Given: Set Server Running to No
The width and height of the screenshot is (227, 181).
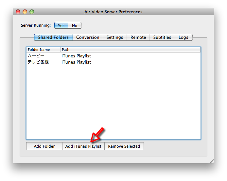Looking at the screenshot, I should [75, 25].
